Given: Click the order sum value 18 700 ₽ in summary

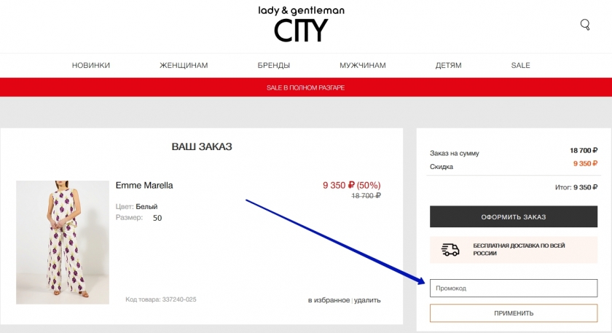Looking at the screenshot, I should pyautogui.click(x=584, y=150).
